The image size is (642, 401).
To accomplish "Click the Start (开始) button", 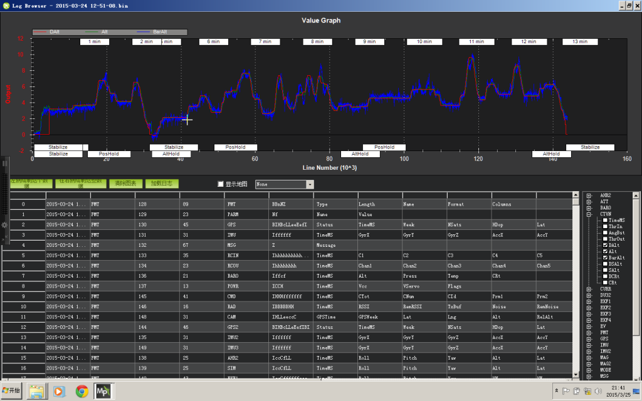I will pyautogui.click(x=11, y=391).
